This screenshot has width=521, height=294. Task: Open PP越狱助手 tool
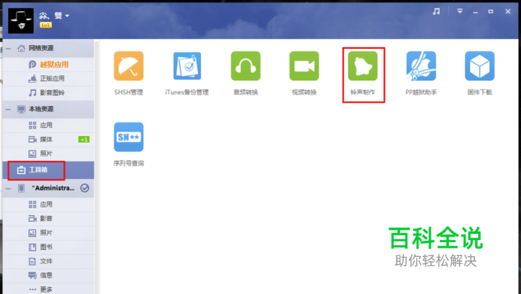coord(421,65)
